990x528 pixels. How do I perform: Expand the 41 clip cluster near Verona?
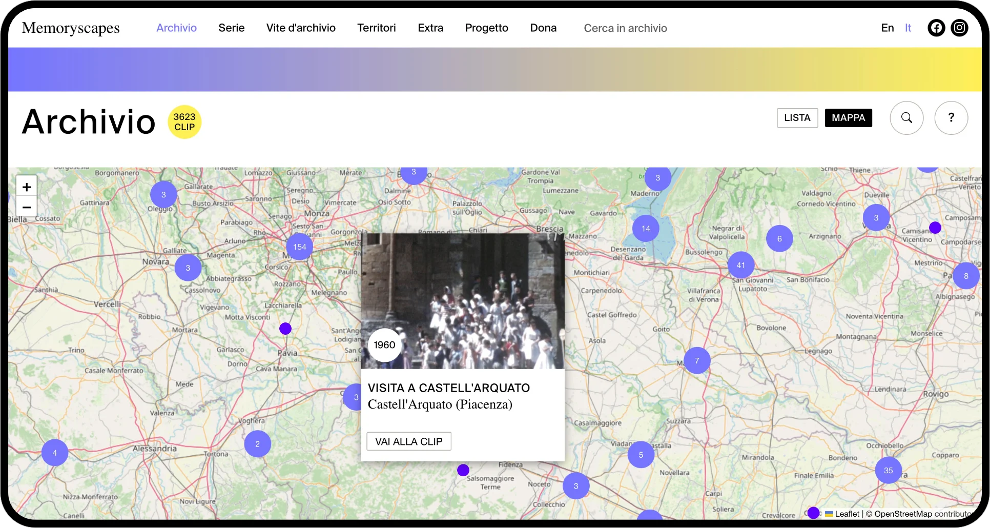coord(740,265)
